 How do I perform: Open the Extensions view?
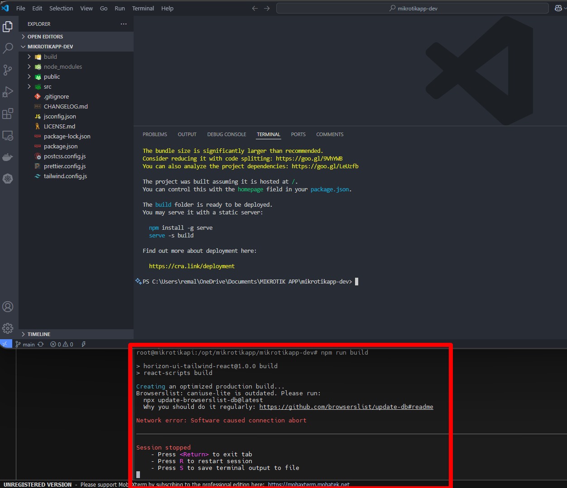(8, 114)
